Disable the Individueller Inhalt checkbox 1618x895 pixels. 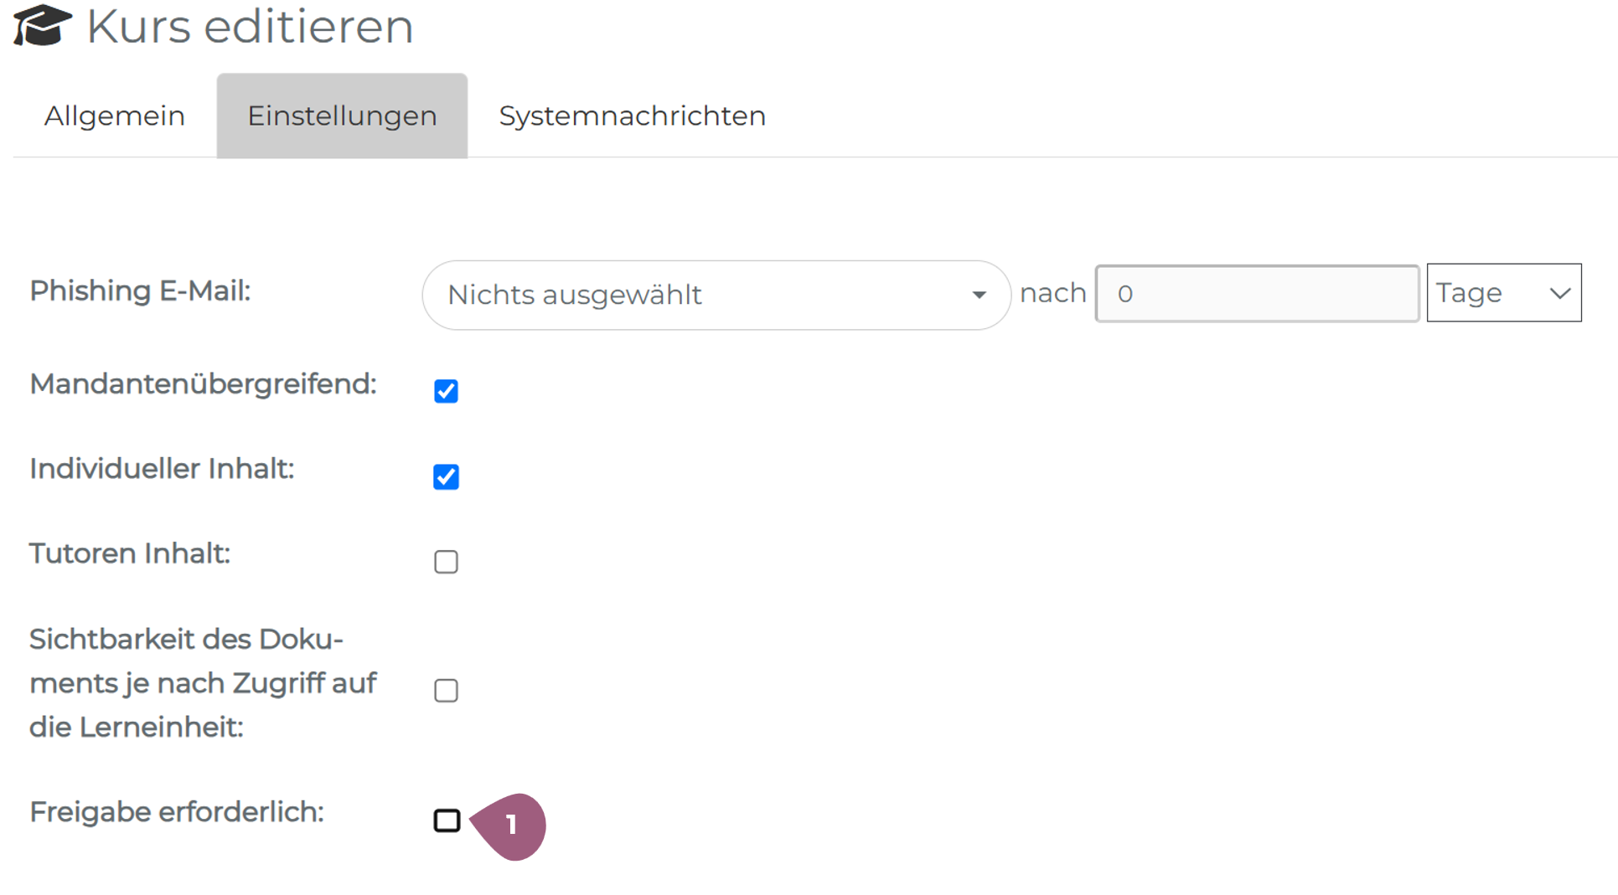446,476
